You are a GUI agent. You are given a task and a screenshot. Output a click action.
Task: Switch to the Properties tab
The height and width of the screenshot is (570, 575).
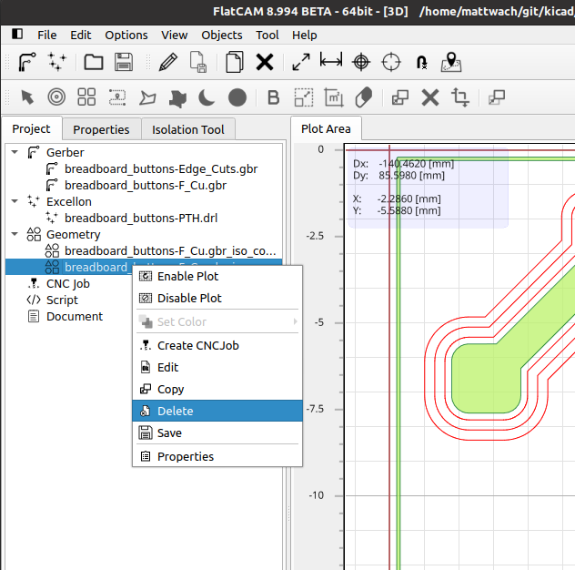[x=101, y=129]
